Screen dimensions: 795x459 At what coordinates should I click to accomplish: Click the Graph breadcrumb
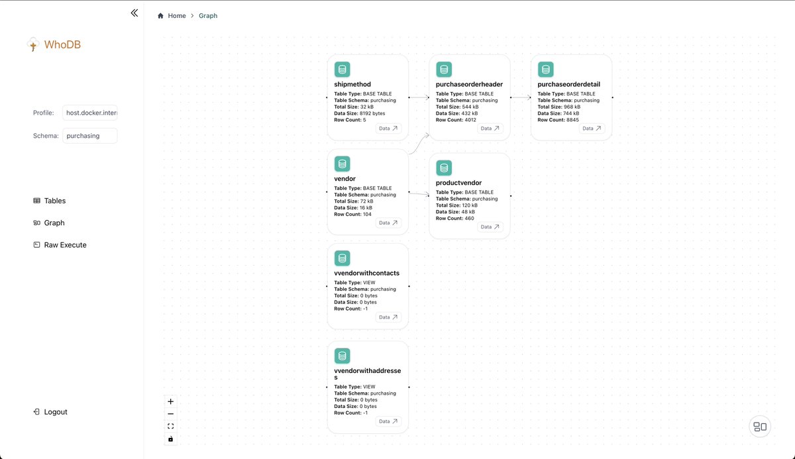point(208,16)
